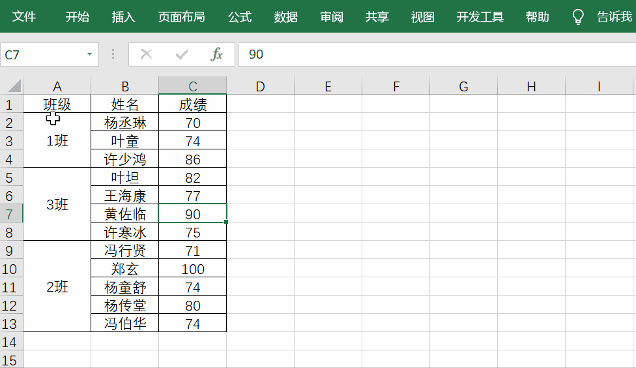
Task: Select row 7 header
Action: click(x=11, y=213)
